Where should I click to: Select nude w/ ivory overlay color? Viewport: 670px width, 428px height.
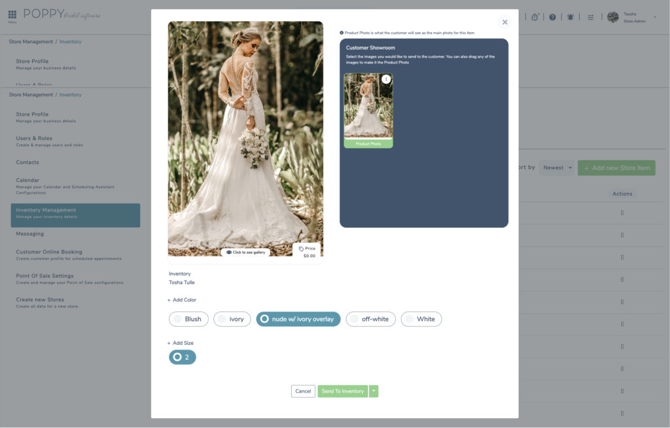click(x=298, y=319)
